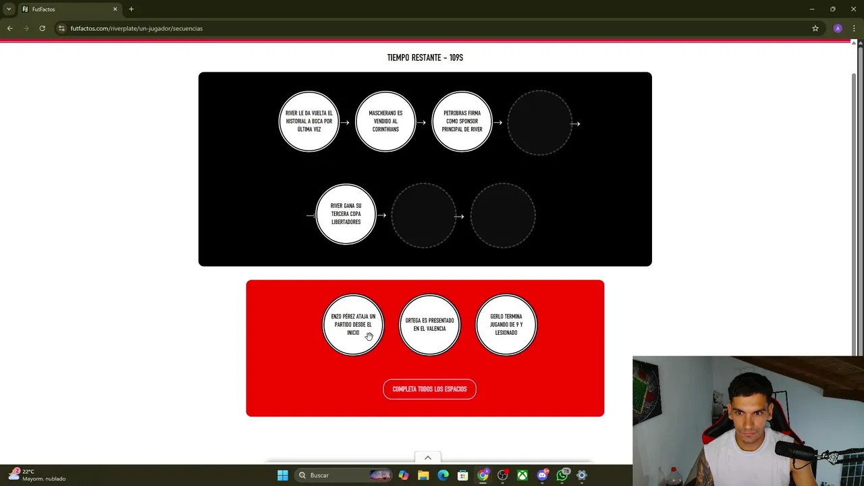Pick the 'Gerlo termina jugando de 9' event

506,325
